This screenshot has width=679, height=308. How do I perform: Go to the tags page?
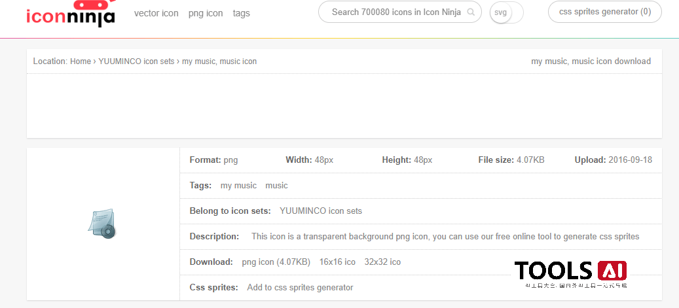241,13
